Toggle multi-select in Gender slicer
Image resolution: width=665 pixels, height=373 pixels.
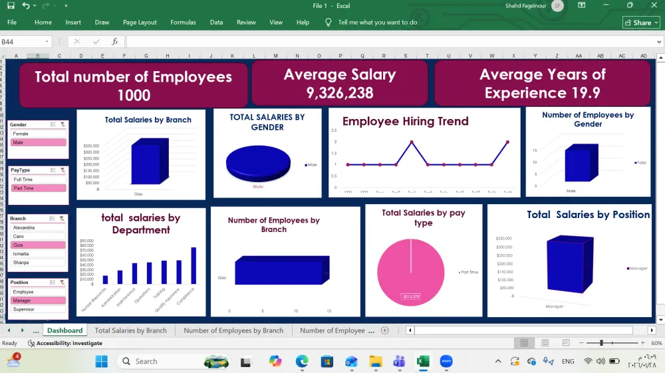(53, 124)
